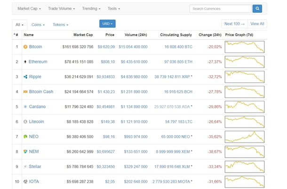
Task: Click Ethereum price $808,10
Action: pyautogui.click(x=108, y=62)
